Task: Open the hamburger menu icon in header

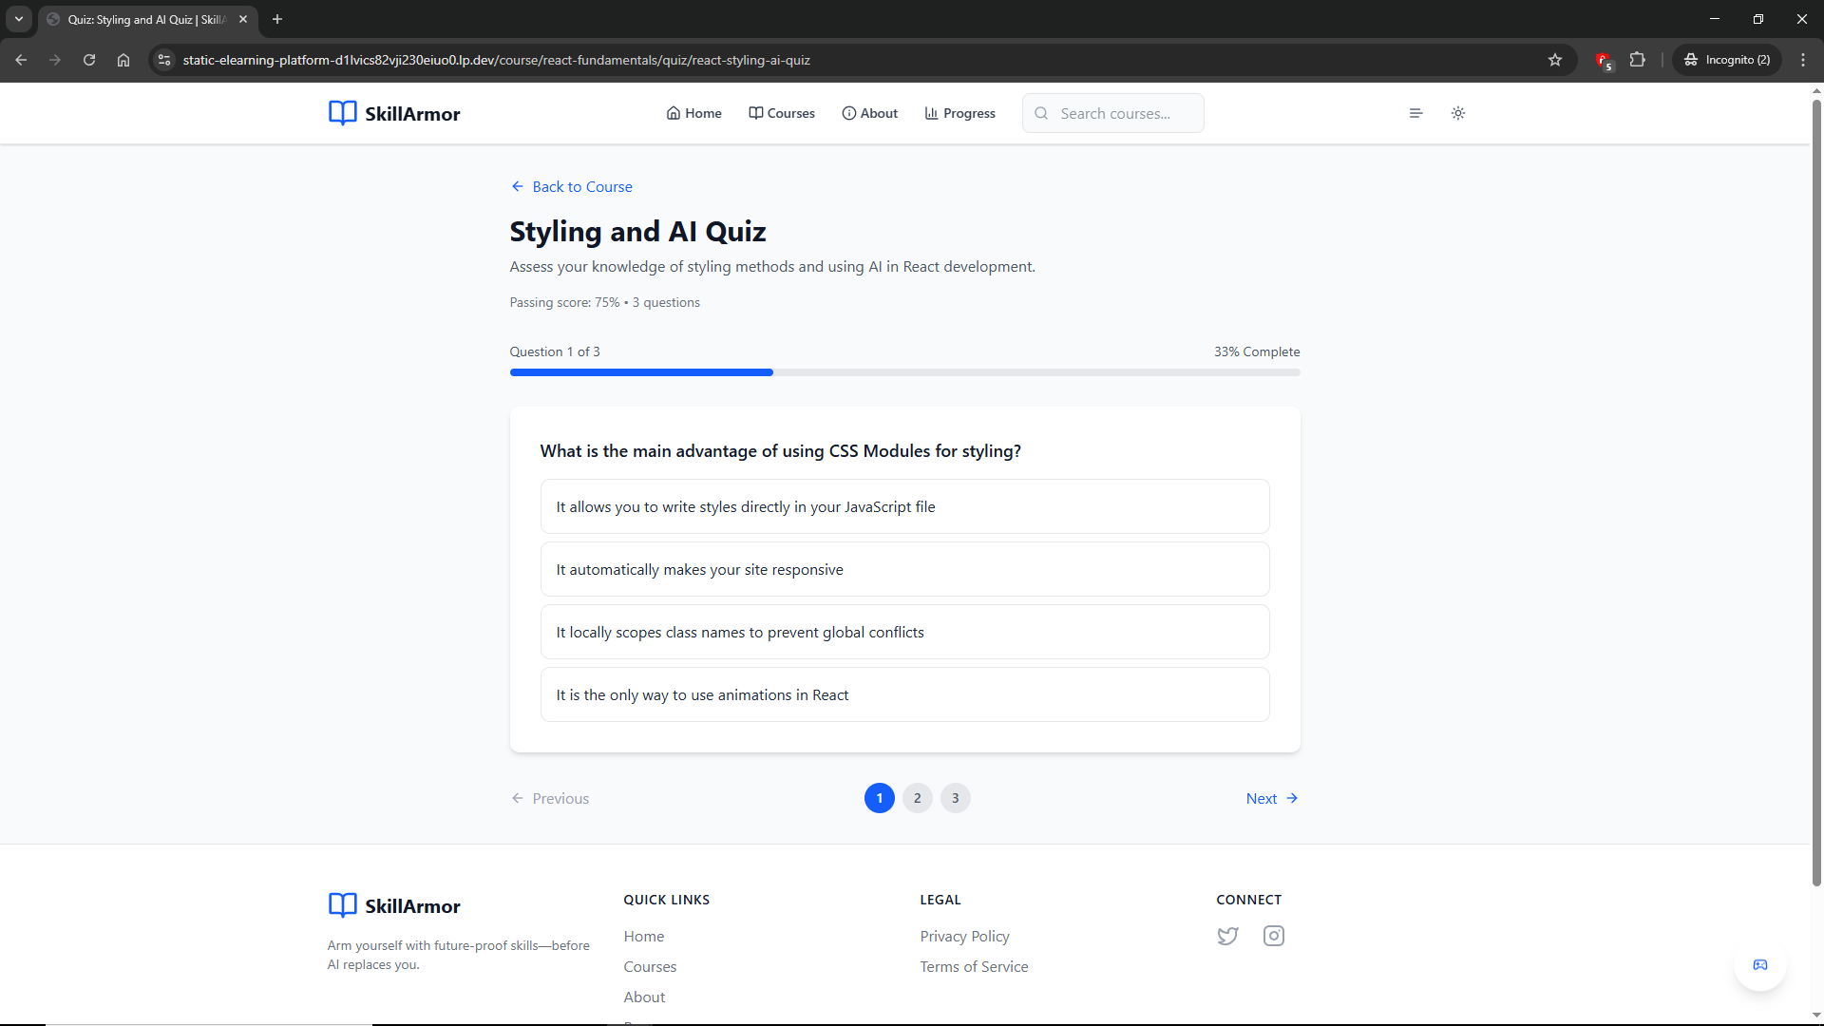Action: point(1415,113)
